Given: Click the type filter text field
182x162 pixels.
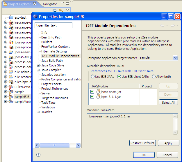Looking at the screenshot, I should pyautogui.click(x=53, y=25).
